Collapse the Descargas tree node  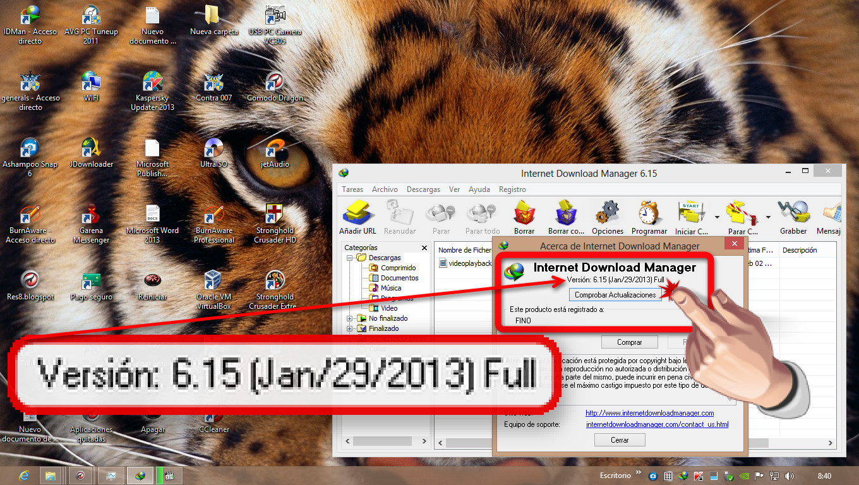pos(349,258)
